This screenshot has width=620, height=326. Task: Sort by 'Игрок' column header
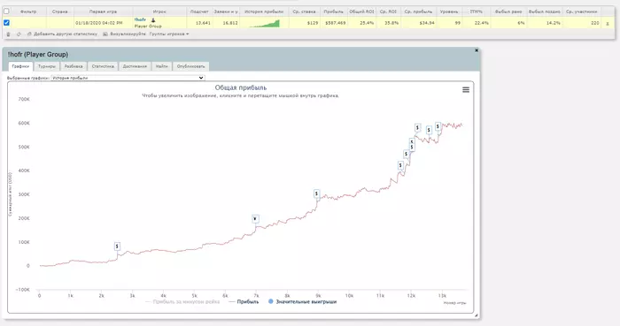click(159, 11)
